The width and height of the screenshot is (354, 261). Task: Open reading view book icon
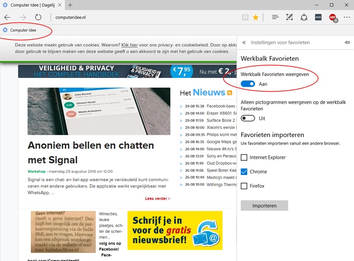point(245,17)
